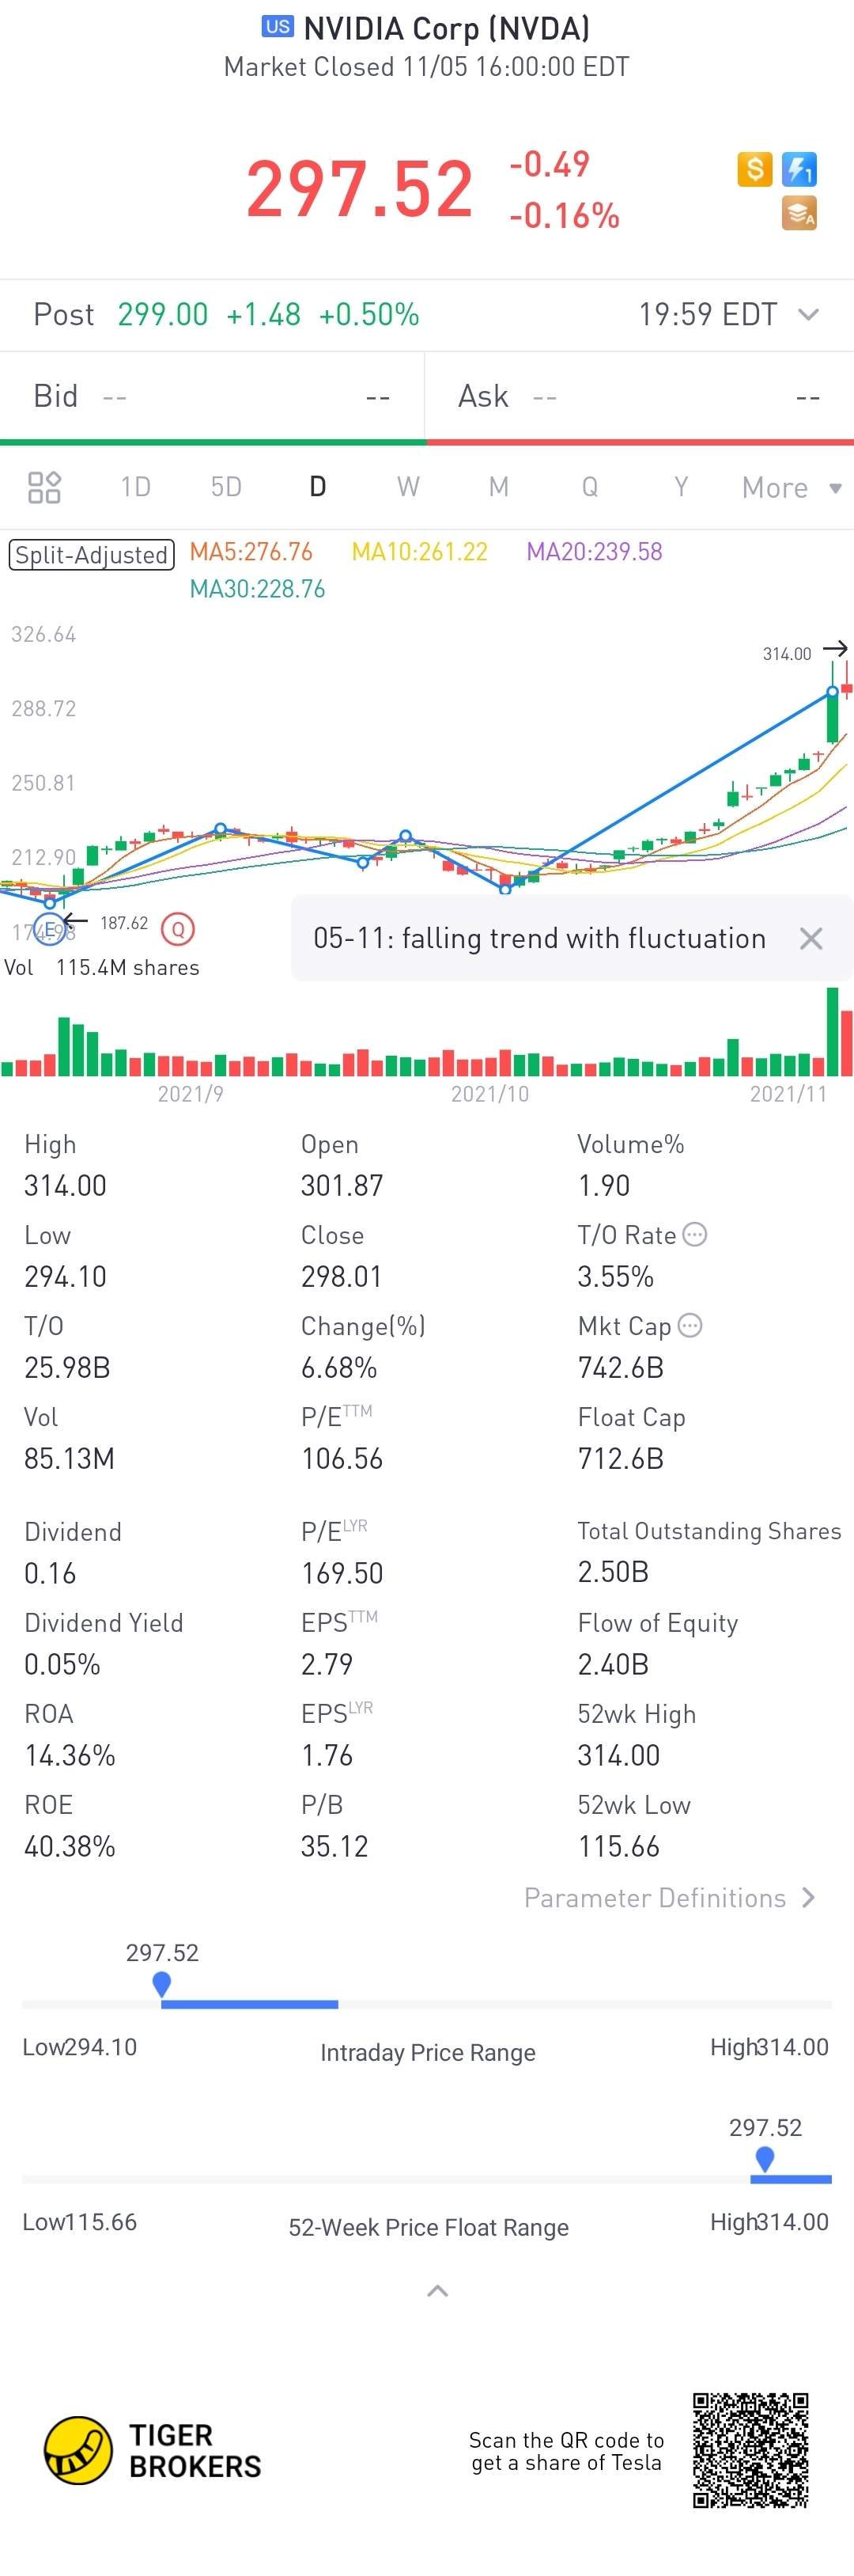Select the W weekly chart tab

[x=407, y=487]
